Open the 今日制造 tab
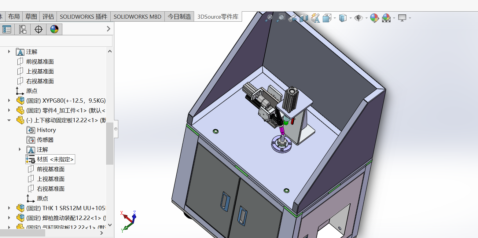The height and width of the screenshot is (238, 478). point(179,16)
